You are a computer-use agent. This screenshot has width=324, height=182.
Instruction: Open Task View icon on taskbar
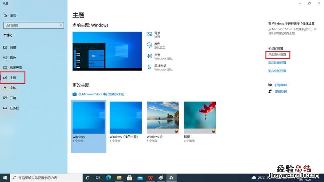click(98, 178)
